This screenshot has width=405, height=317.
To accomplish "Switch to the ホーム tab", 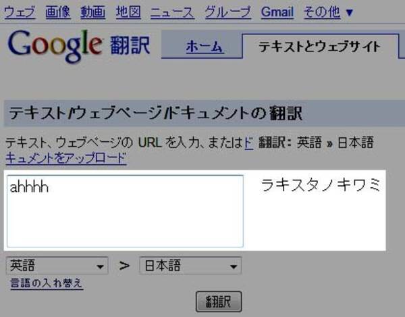I will pyautogui.click(x=205, y=47).
